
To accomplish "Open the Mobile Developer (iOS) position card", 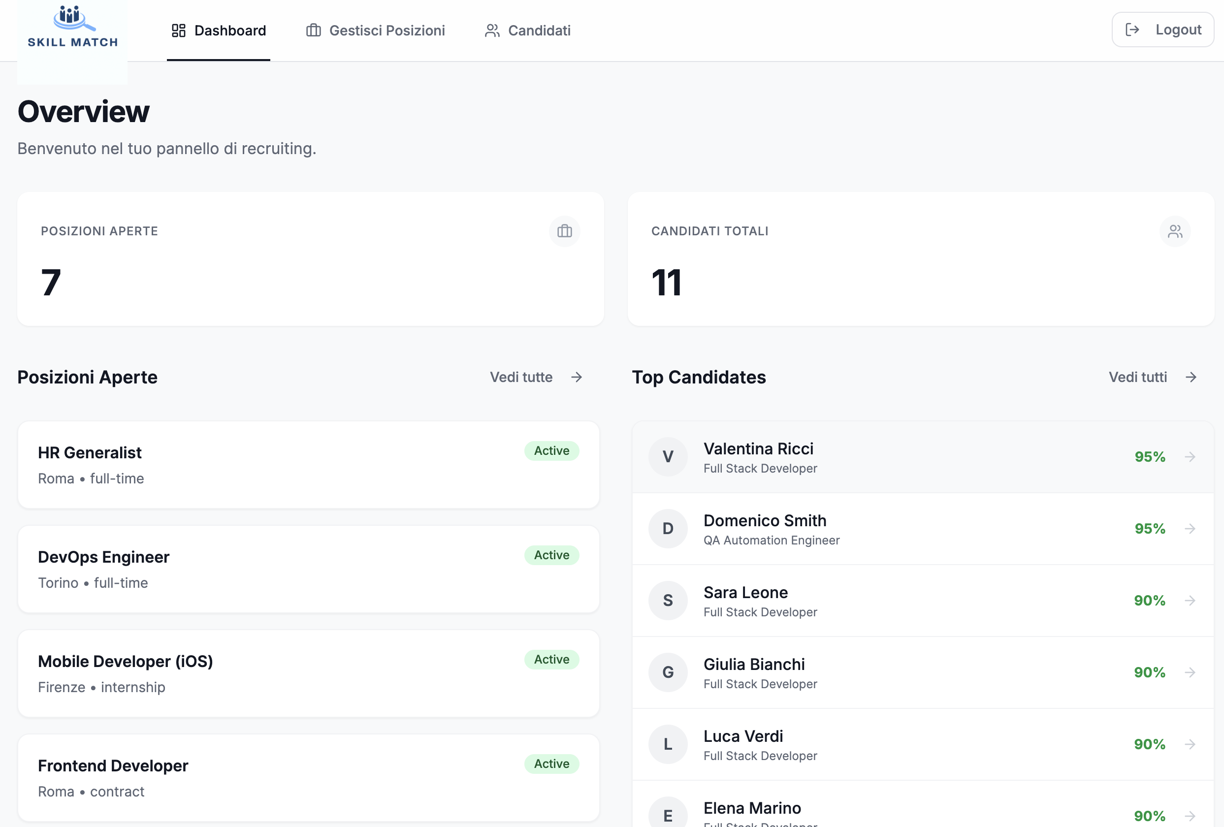I will (x=309, y=673).
